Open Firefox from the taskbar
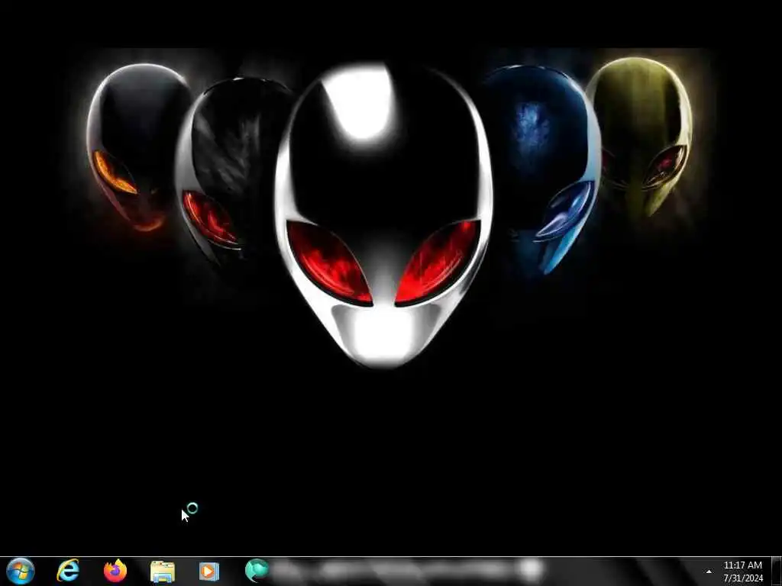The image size is (782, 586). pyautogui.click(x=115, y=571)
